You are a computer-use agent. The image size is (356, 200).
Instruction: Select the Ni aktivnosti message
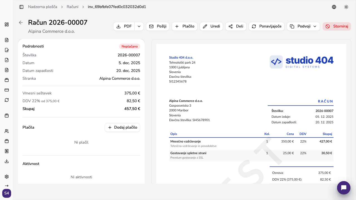coord(81,177)
